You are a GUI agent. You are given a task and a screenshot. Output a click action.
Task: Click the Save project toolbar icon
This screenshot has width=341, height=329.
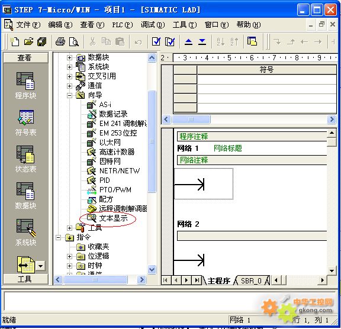pyautogui.click(x=42, y=41)
